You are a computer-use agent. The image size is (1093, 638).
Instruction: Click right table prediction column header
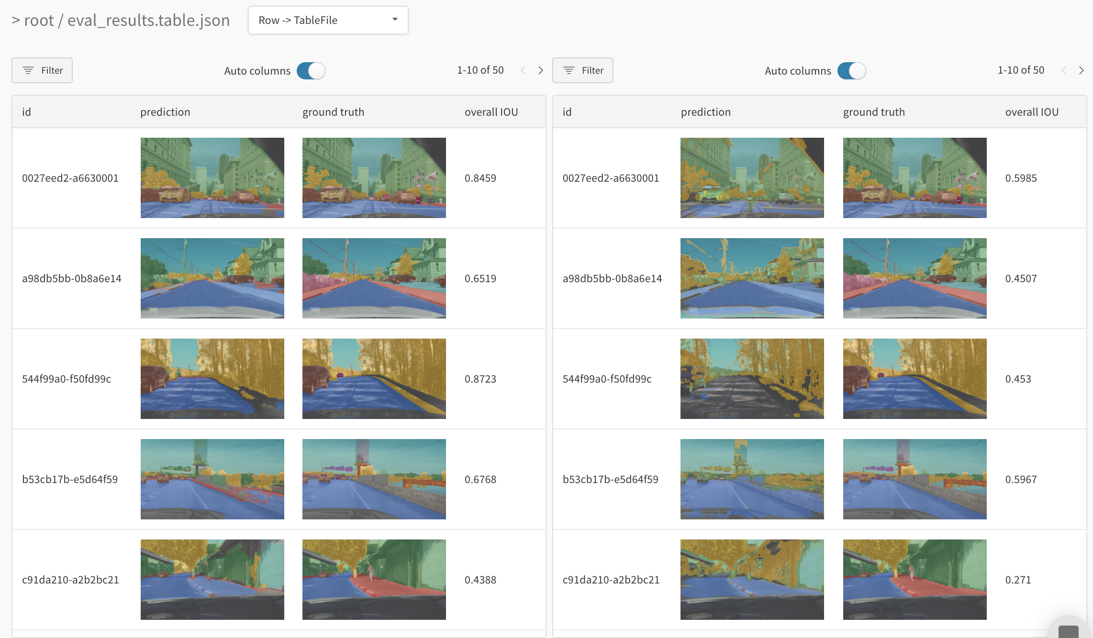tap(705, 112)
